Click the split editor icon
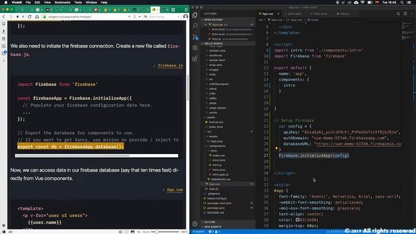 (405, 14)
